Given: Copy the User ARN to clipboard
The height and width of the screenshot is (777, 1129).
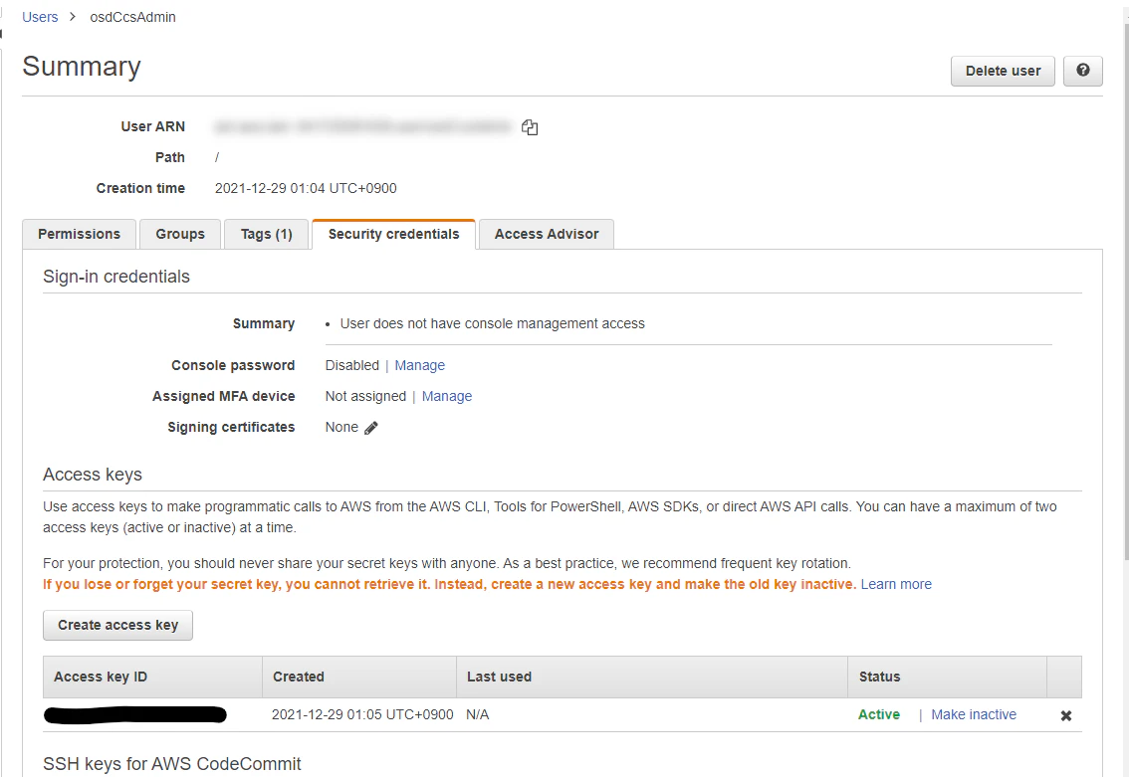Looking at the screenshot, I should 530,127.
